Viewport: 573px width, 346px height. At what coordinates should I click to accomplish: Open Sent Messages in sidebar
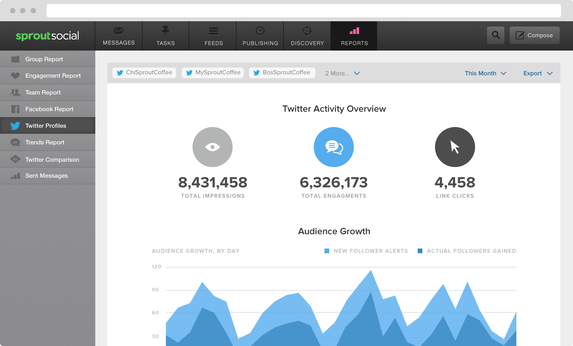[48, 176]
